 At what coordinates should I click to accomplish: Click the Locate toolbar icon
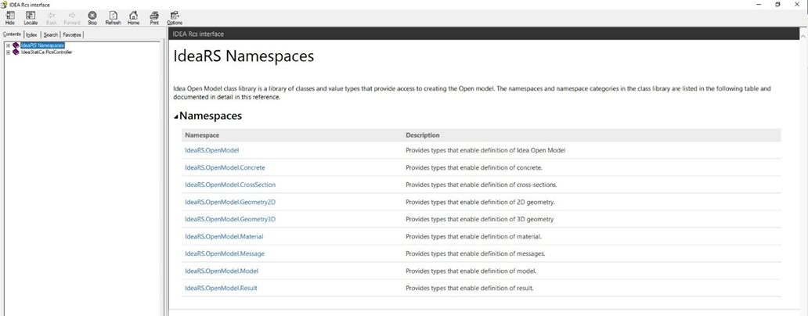31,17
